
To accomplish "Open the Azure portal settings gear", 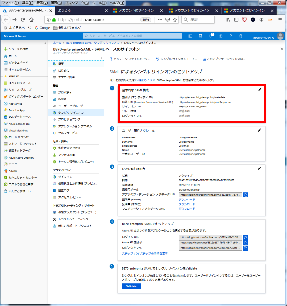I will [221, 36].
